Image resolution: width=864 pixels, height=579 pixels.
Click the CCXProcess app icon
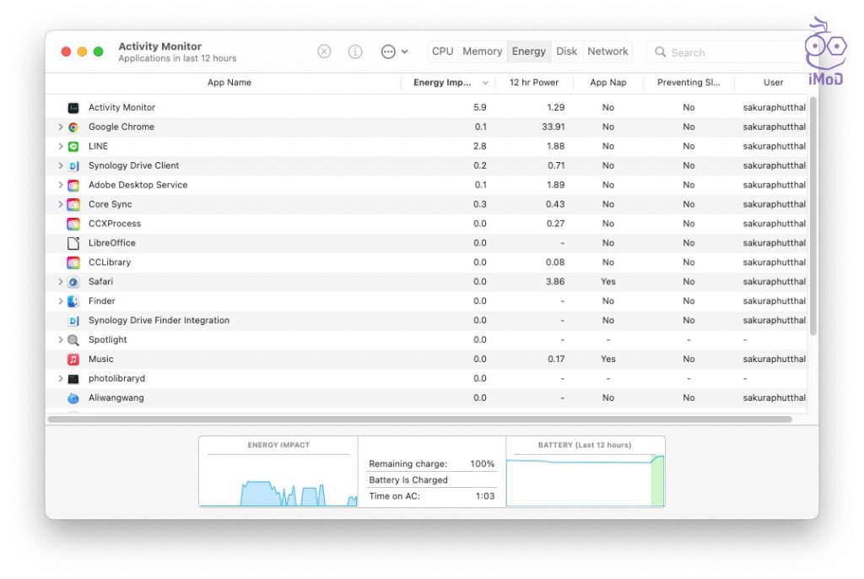click(72, 223)
